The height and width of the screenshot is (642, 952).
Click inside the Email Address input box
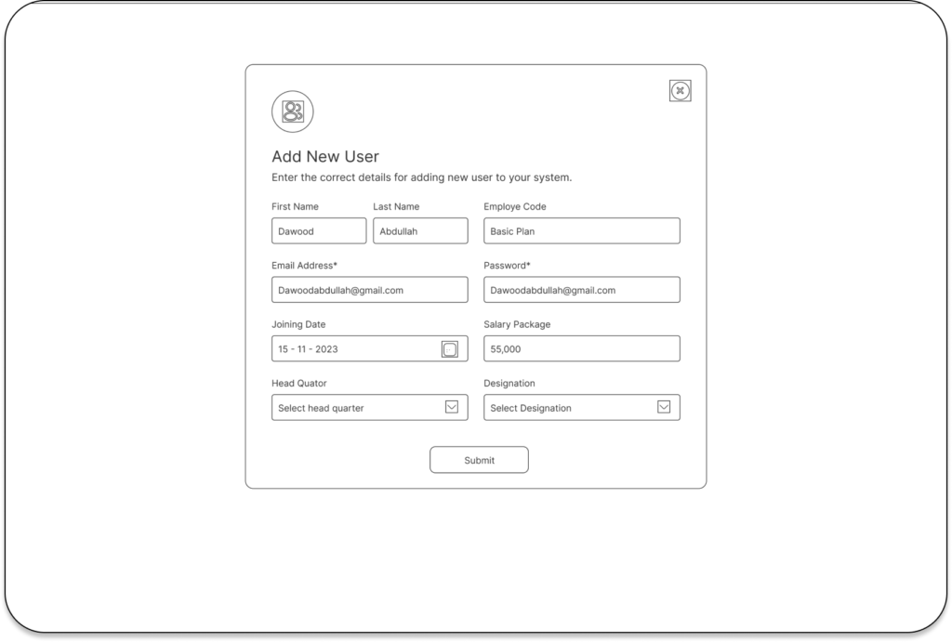point(369,290)
